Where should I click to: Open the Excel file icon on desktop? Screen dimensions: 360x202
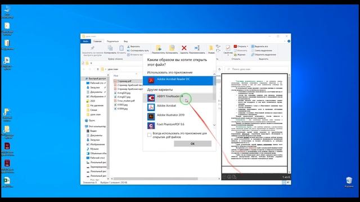[x=7, y=182]
